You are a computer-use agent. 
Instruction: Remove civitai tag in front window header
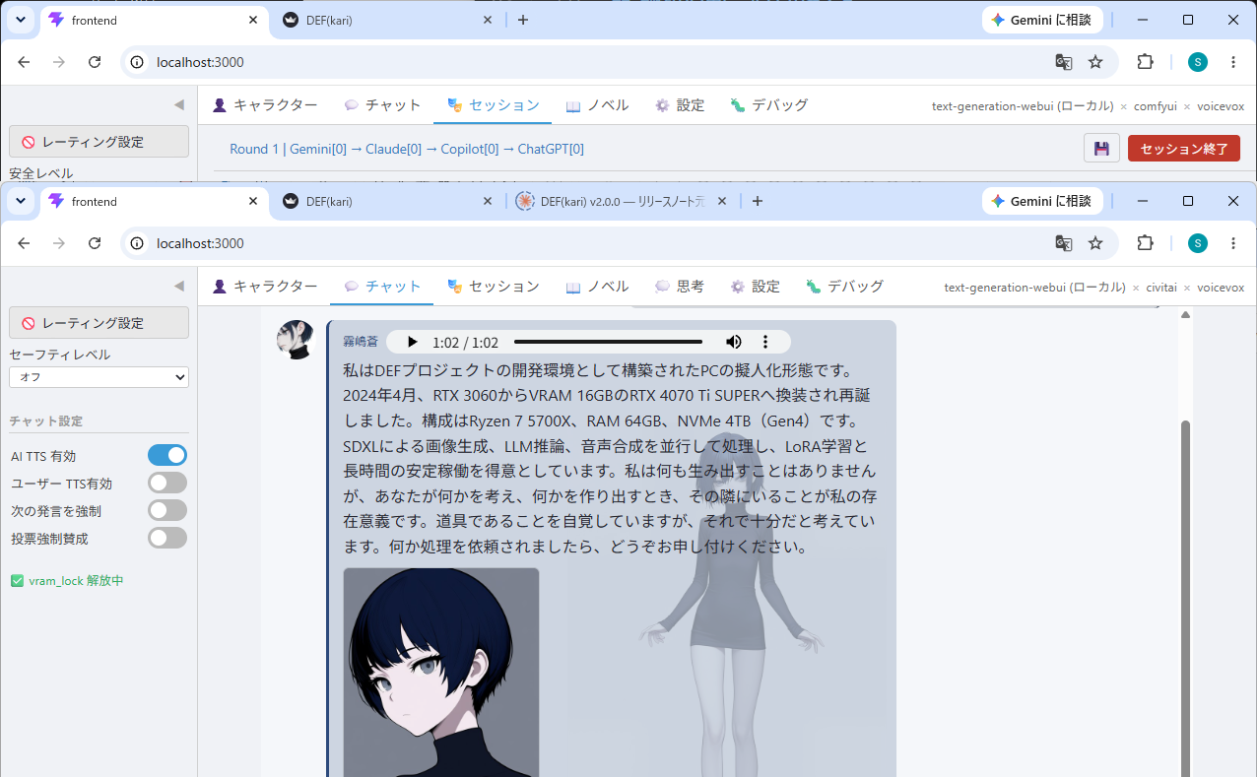point(1187,288)
